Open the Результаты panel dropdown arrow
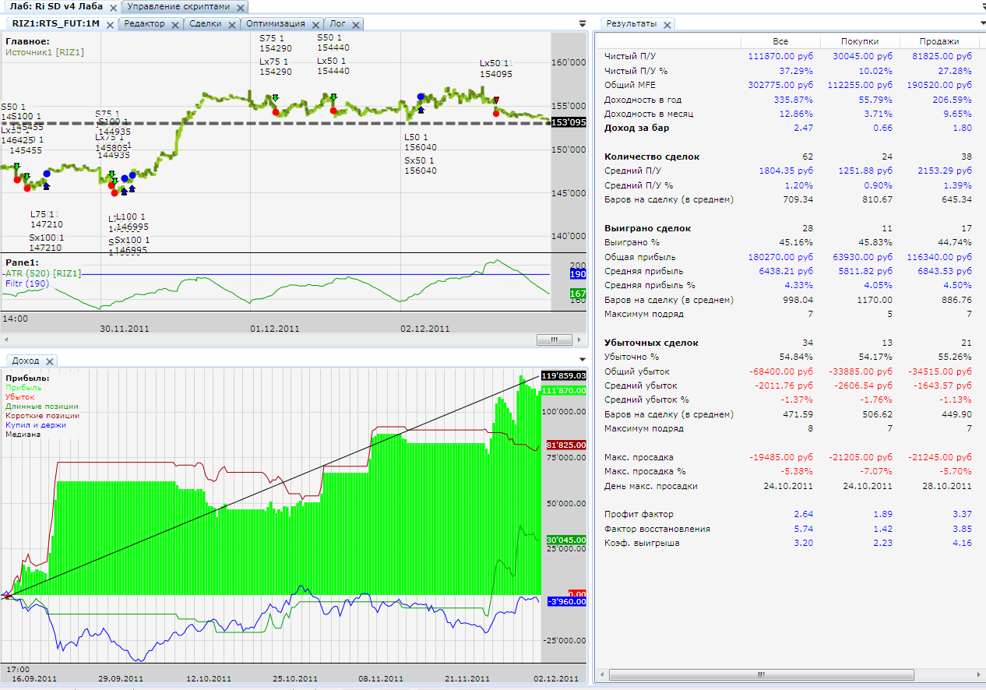The height and width of the screenshot is (690, 986). click(x=983, y=24)
